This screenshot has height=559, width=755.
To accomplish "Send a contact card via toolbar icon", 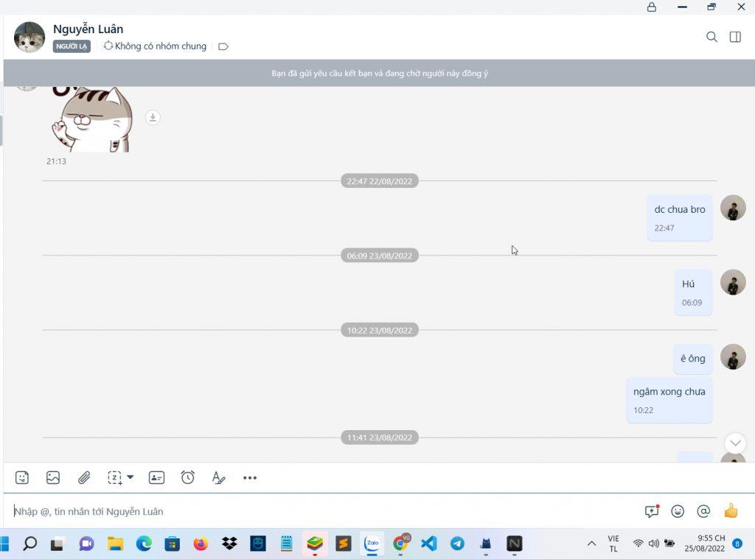I will tap(156, 477).
